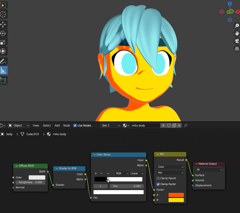Click the Cube.010 mesh breadcrumb icon
The width and height of the screenshot is (240, 213).
[x=22, y=134]
